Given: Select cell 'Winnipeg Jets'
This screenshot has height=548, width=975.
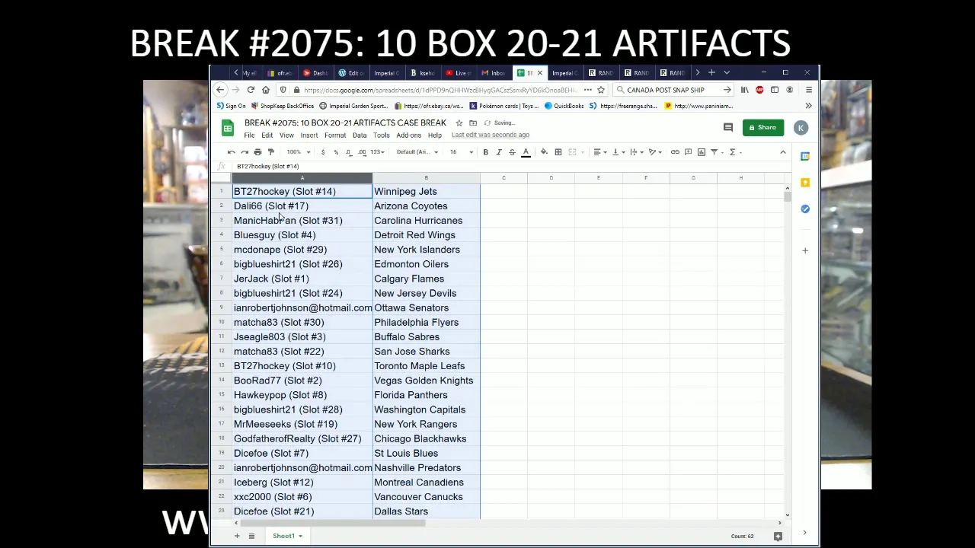Looking at the screenshot, I should pyautogui.click(x=426, y=191).
